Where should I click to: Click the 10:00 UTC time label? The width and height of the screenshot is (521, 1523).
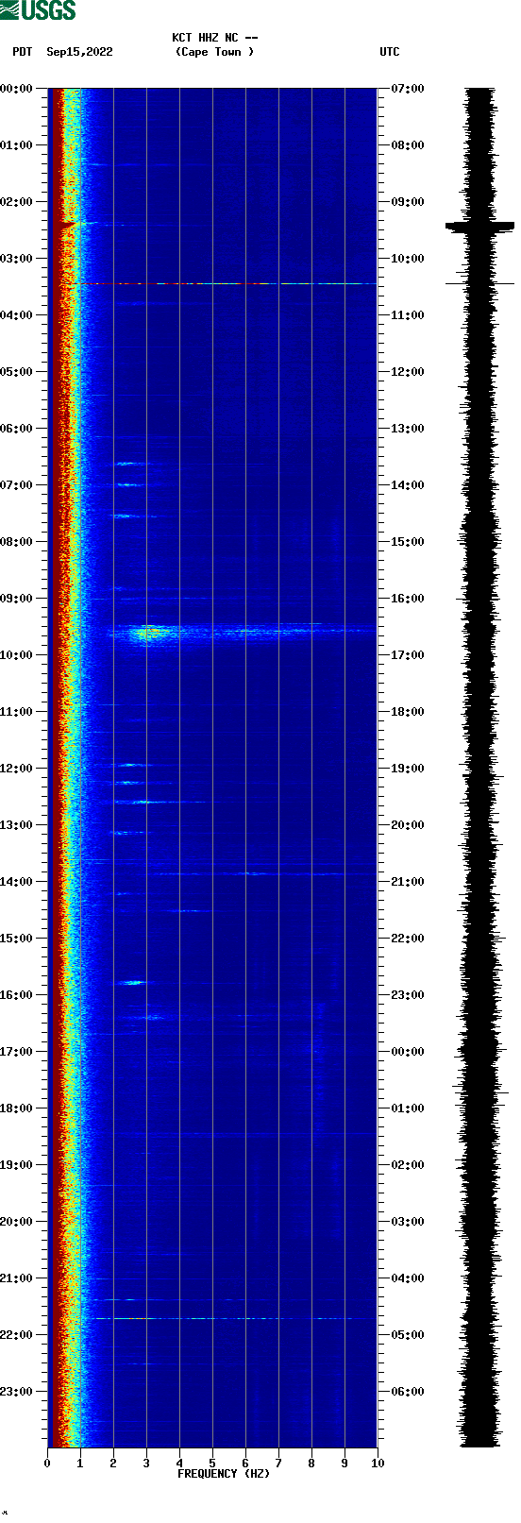[408, 259]
